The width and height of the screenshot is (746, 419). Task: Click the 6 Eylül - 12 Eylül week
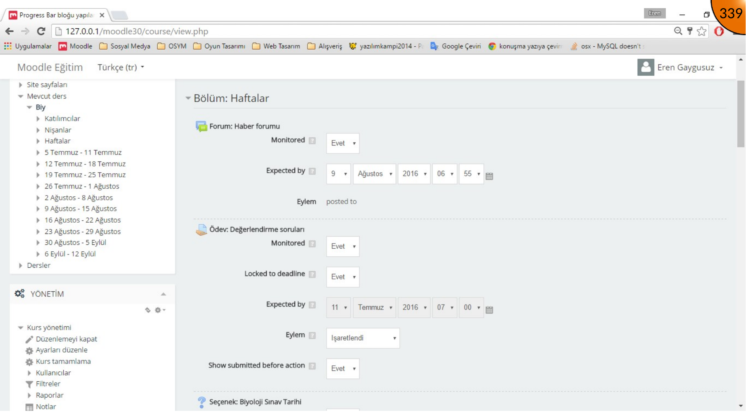[x=70, y=254]
